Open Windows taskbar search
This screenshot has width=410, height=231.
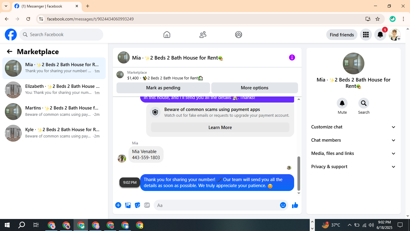click(22, 225)
